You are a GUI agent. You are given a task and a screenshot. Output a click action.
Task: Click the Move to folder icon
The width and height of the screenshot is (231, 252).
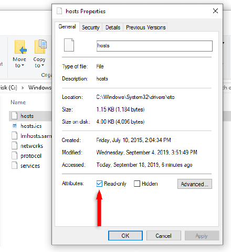[x=20, y=47]
